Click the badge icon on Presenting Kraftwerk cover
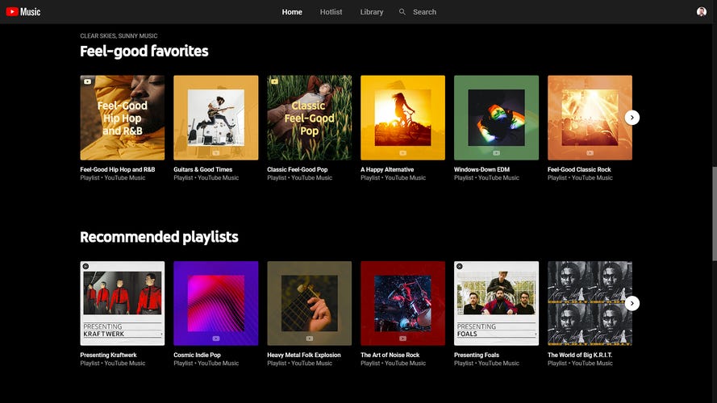The image size is (717, 403). tap(86, 266)
